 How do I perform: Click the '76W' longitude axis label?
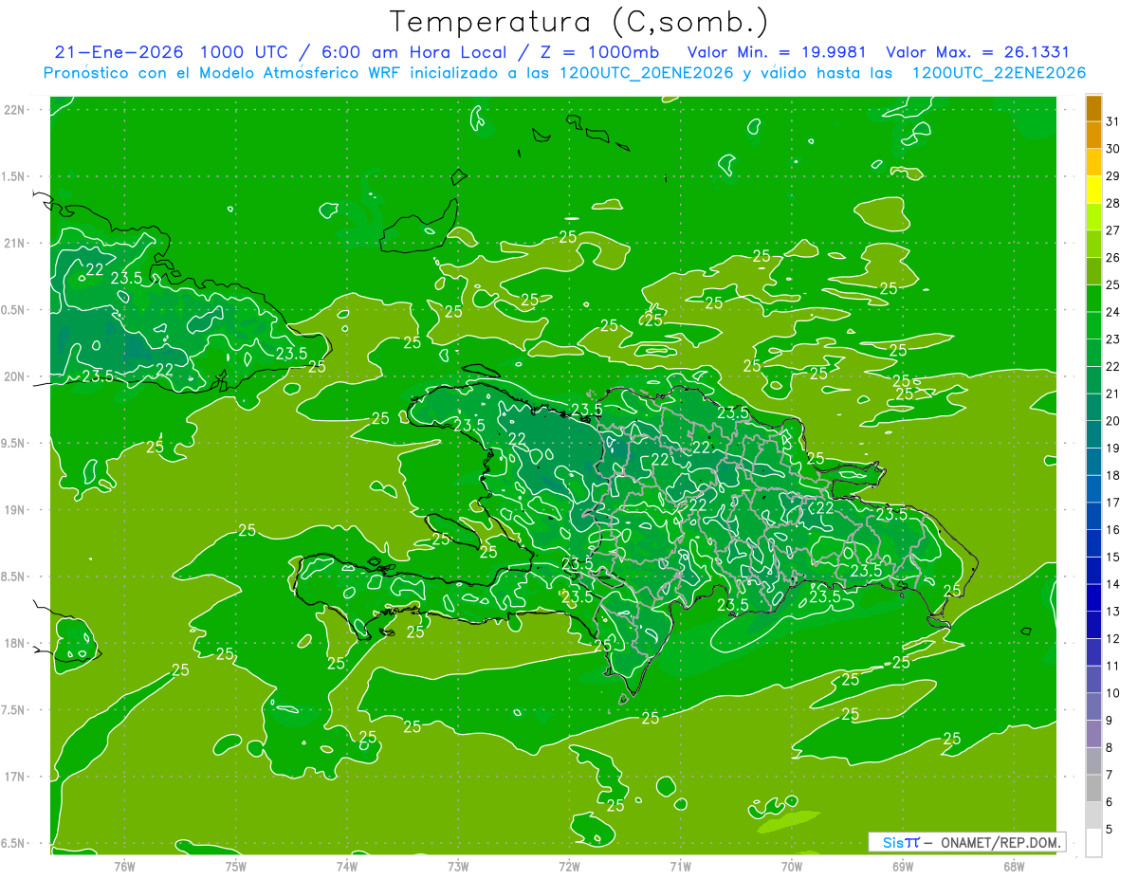click(124, 866)
